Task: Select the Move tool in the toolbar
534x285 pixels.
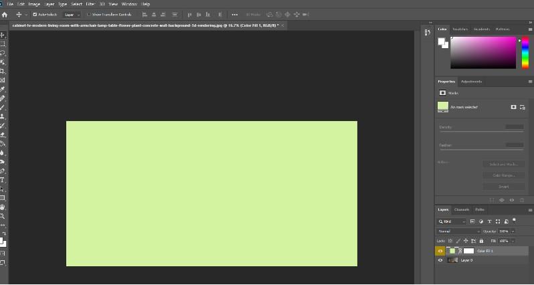Action: (3, 35)
